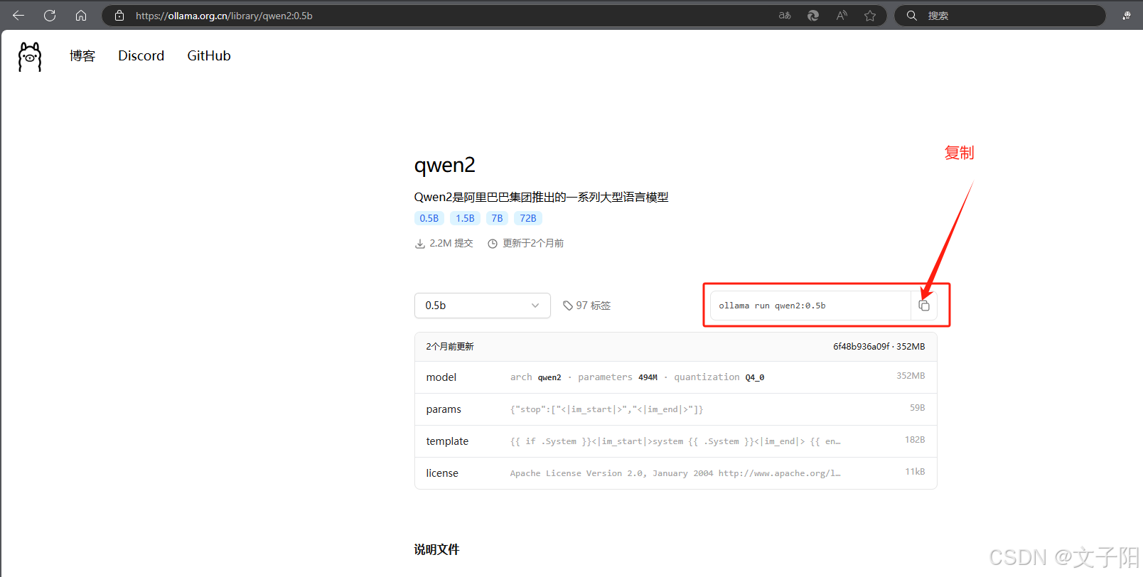This screenshot has height=577, width=1143.
Task: Click the qwen2 page title
Action: [445, 166]
